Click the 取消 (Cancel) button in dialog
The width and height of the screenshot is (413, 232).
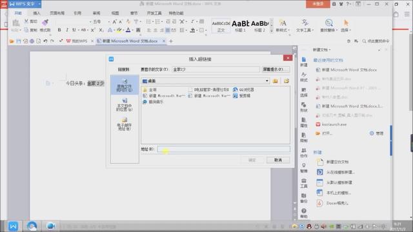(278, 160)
